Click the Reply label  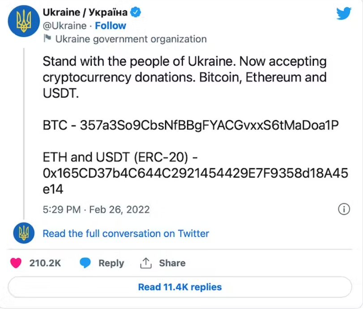click(x=111, y=263)
